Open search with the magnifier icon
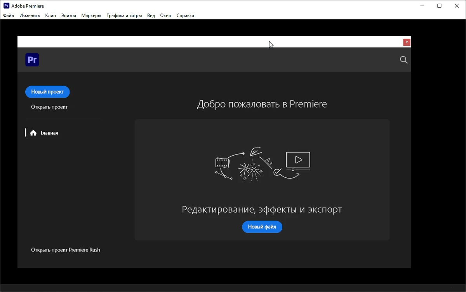466x292 pixels. [x=404, y=60]
